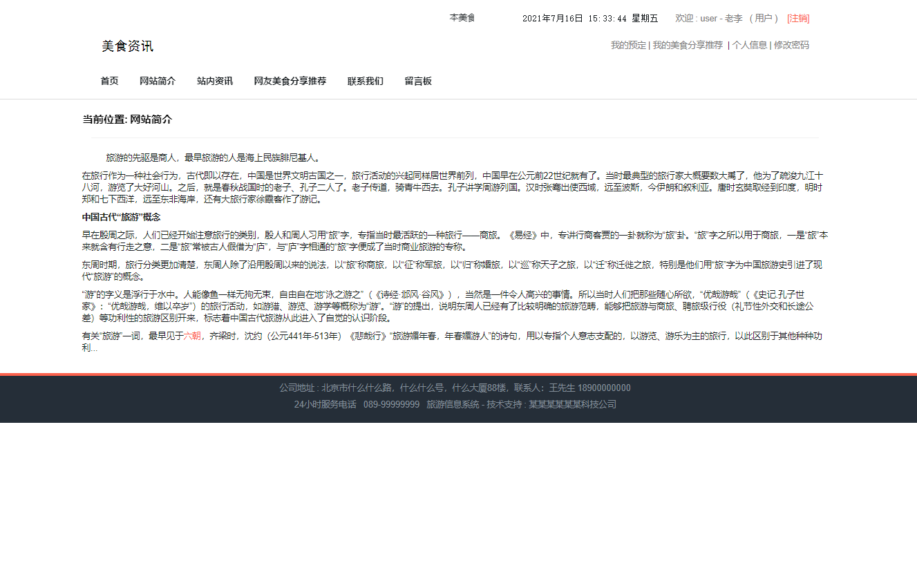Viewport: 917px width, 561px height.
Task: Click the 美食资讯 site logo
Action: (127, 46)
